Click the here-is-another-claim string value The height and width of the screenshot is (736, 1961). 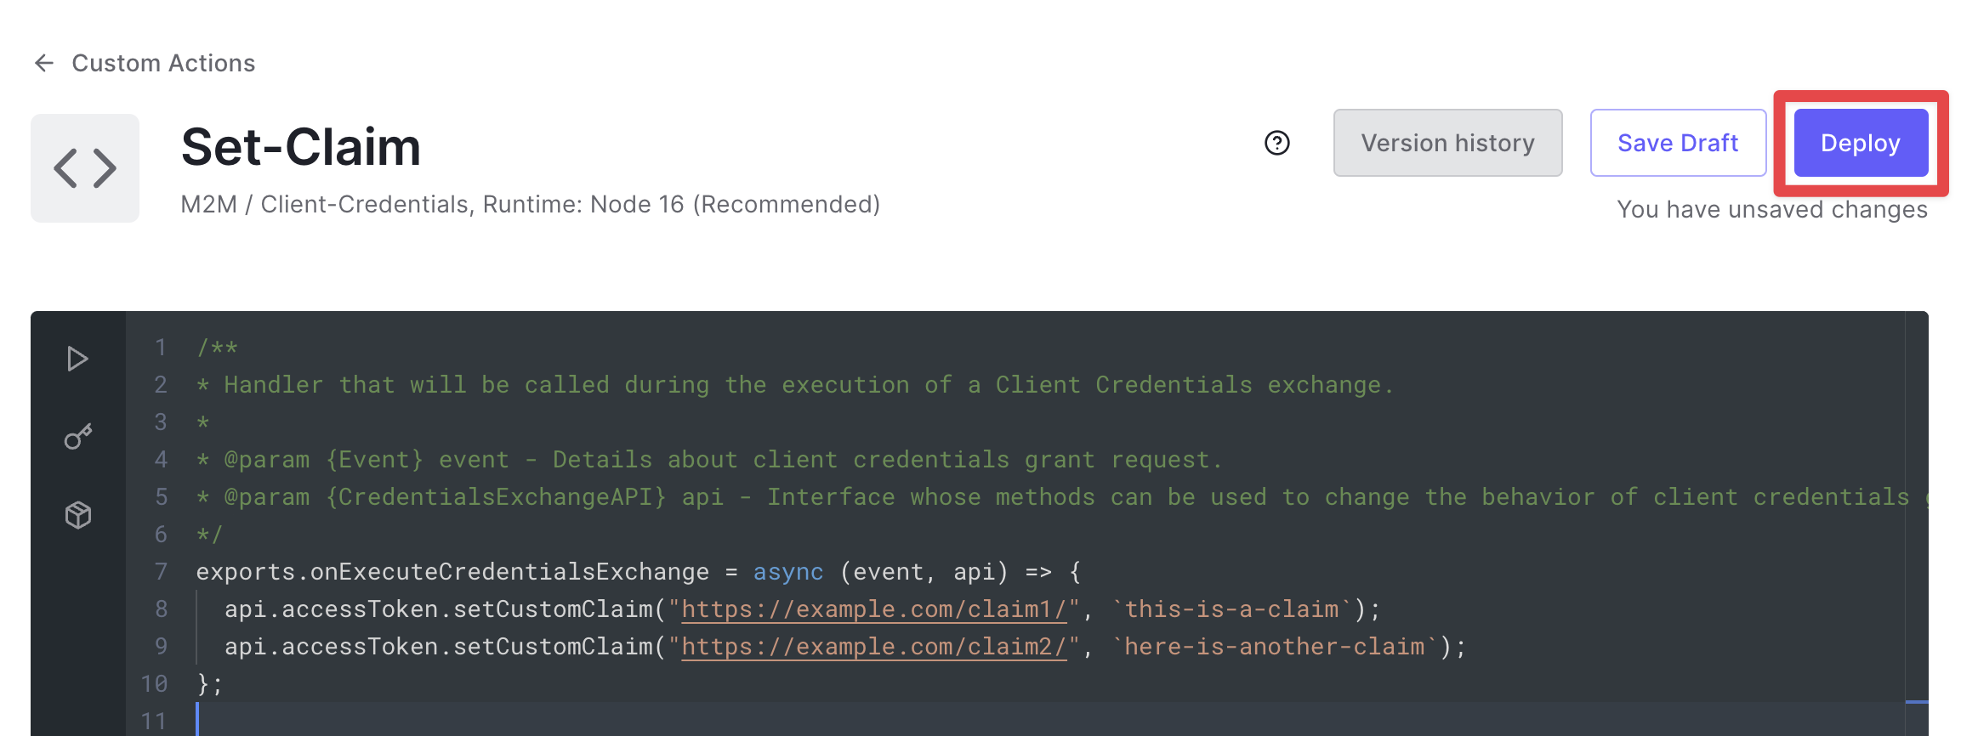(1274, 647)
